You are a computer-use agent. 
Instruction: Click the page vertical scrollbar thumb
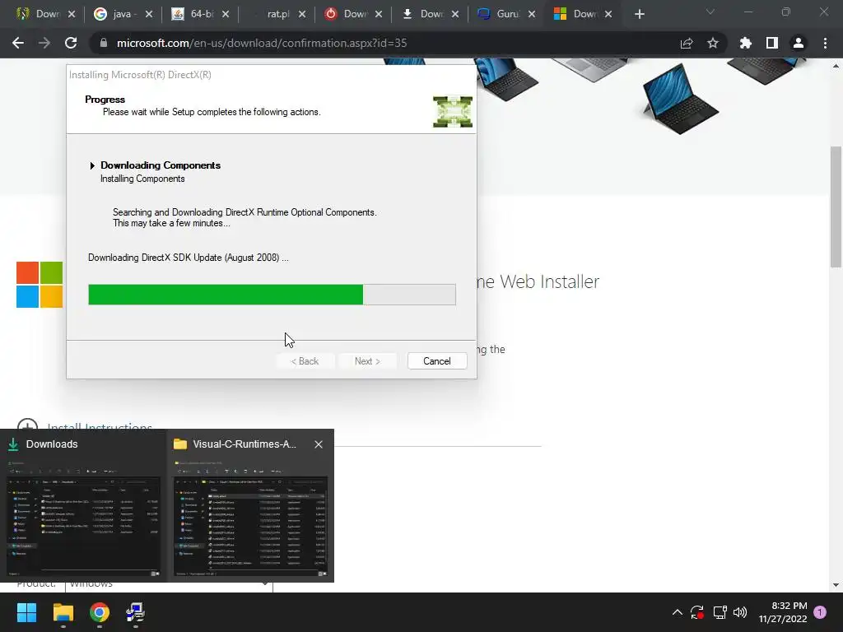coord(836,206)
